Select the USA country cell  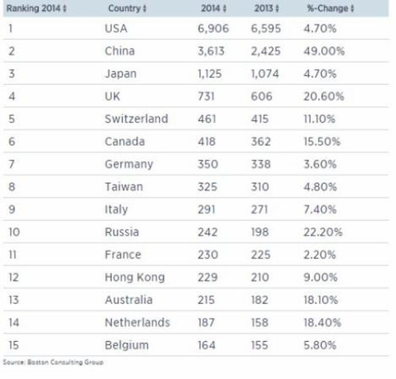(116, 28)
